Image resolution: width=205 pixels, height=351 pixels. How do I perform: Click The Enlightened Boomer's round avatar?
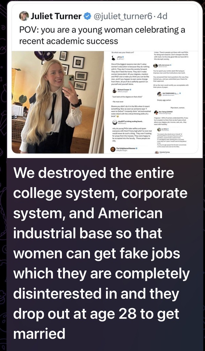[113, 149]
